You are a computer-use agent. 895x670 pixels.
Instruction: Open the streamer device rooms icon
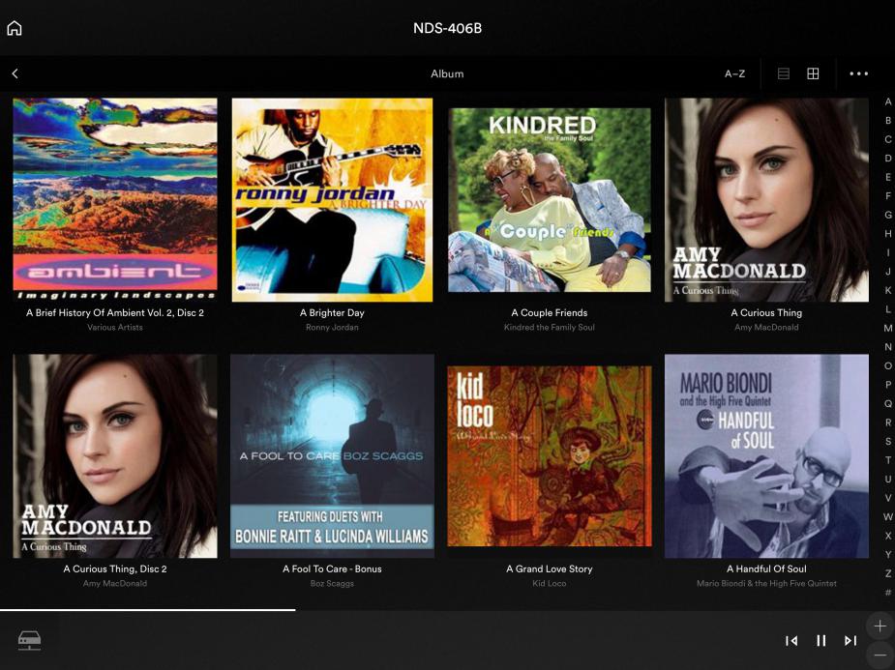(29, 640)
